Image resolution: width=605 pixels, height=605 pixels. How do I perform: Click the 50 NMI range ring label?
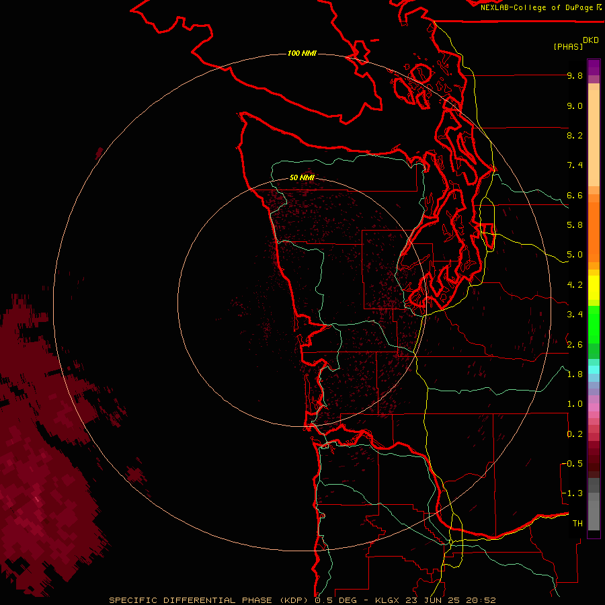[x=302, y=177]
